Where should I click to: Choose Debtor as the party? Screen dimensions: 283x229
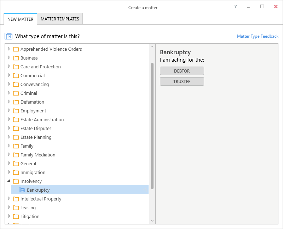coord(182,71)
